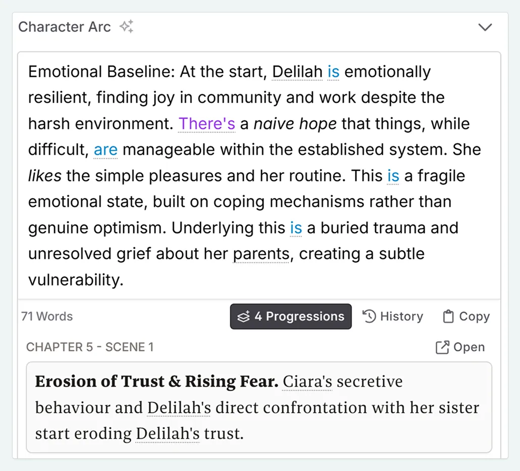Screen dimensions: 520x471
Task: Click the blue "is" after "Underlying this"
Action: pos(296,228)
